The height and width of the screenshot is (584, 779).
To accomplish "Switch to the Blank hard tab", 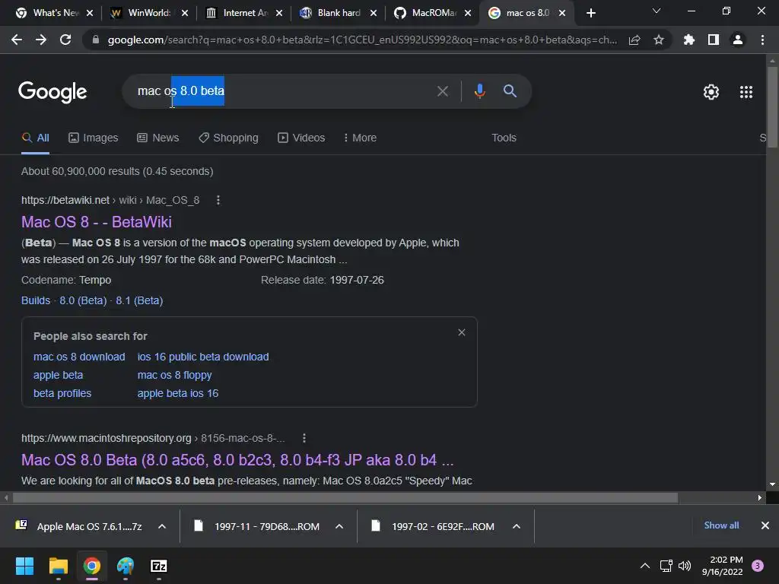I will [339, 13].
